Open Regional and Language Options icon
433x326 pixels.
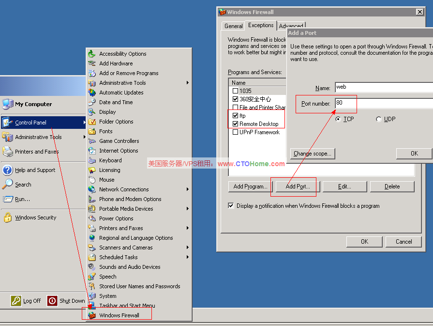coord(92,237)
